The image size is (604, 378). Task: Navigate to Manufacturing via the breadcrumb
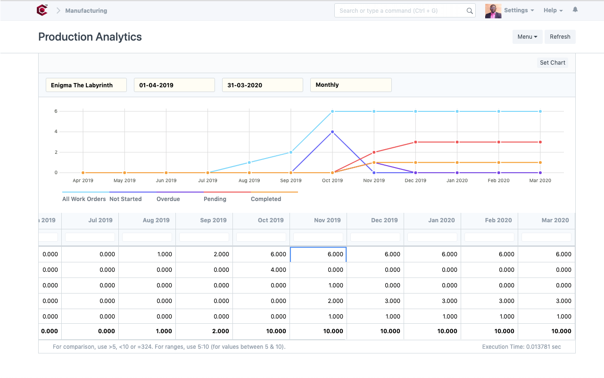pos(86,10)
